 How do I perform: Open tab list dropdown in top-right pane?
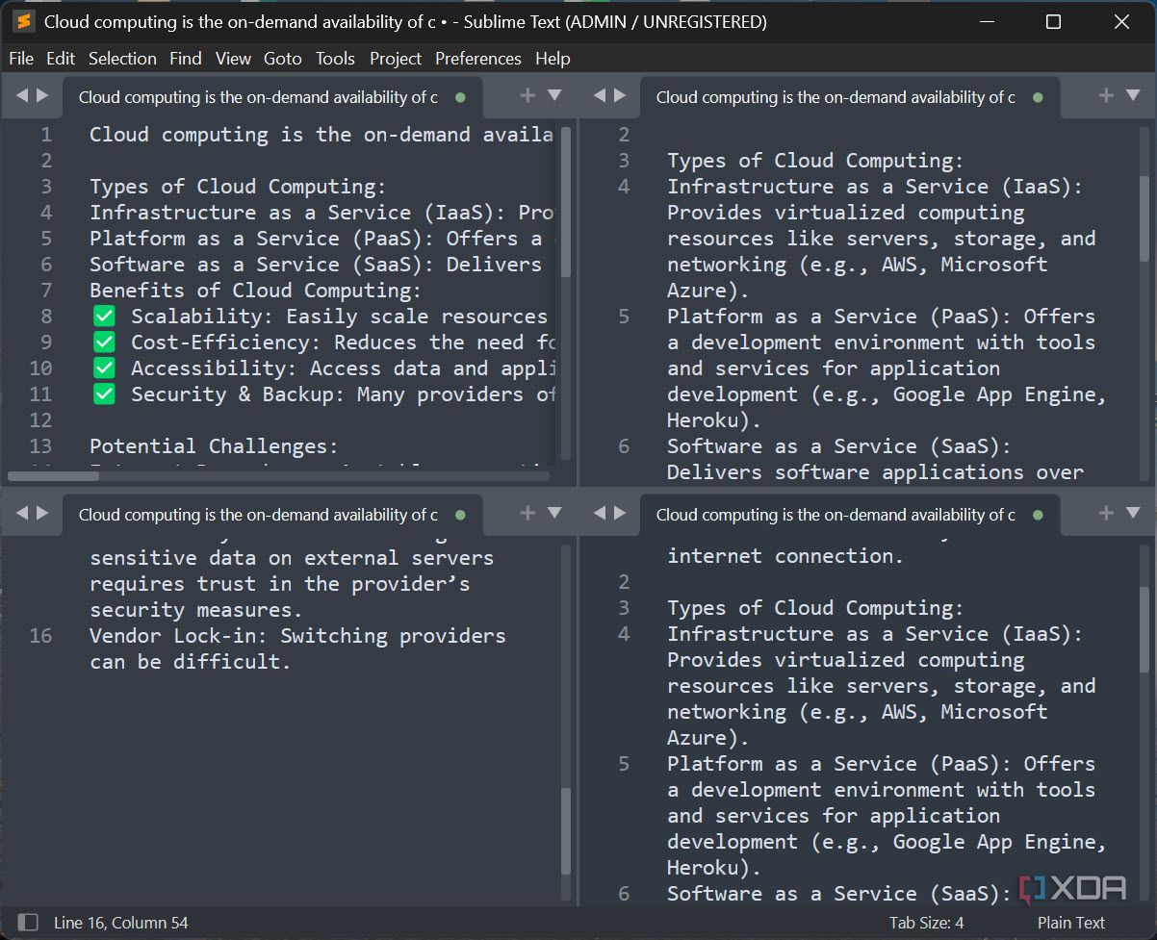pyautogui.click(x=1133, y=95)
